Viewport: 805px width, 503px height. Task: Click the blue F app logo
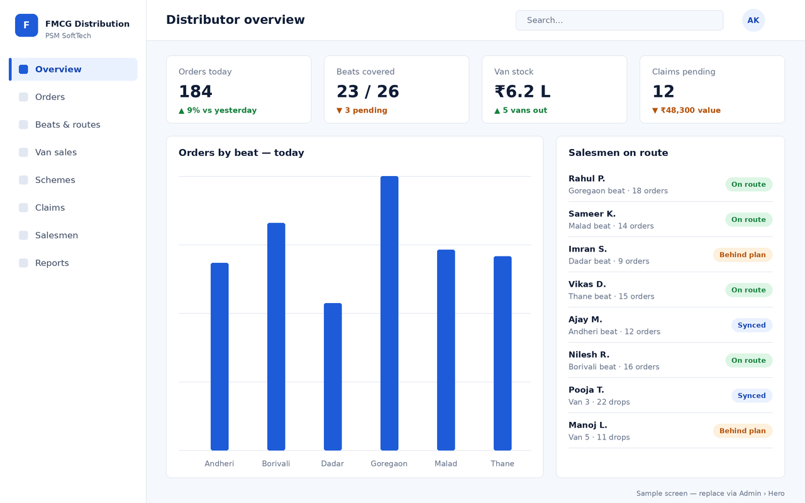click(26, 25)
